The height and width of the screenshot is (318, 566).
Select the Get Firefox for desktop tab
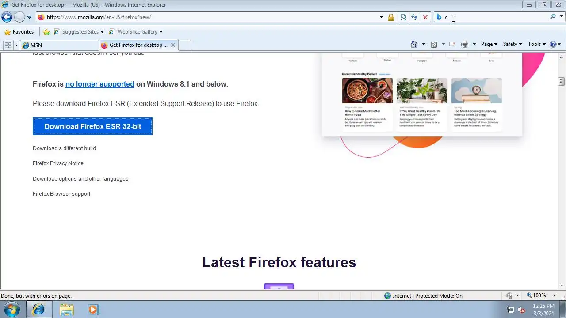tap(135, 45)
